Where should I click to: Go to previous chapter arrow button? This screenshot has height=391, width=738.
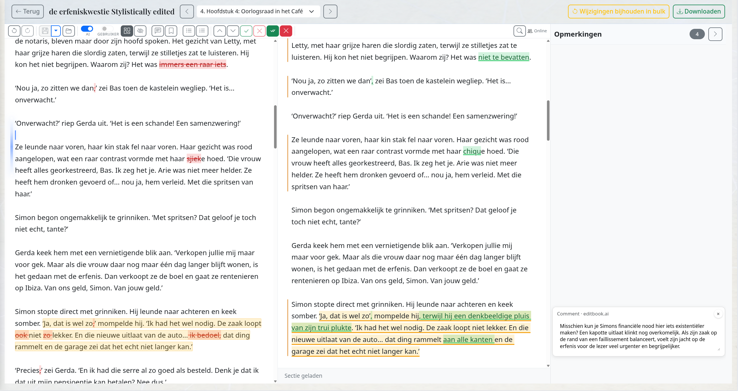187,12
